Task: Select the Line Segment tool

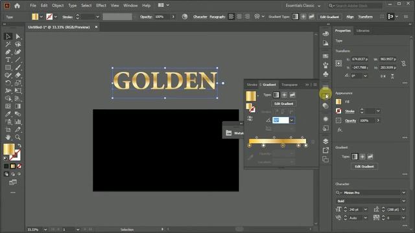Action: pos(18,60)
